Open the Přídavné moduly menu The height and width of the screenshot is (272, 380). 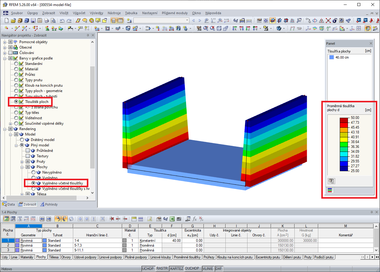(175, 13)
